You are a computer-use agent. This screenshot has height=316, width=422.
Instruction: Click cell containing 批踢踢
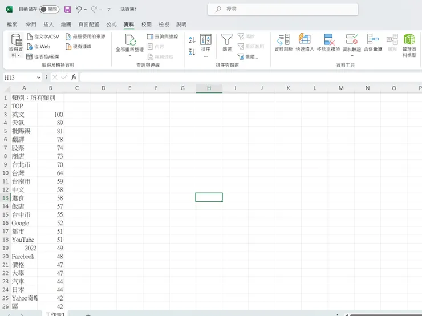pos(24,131)
